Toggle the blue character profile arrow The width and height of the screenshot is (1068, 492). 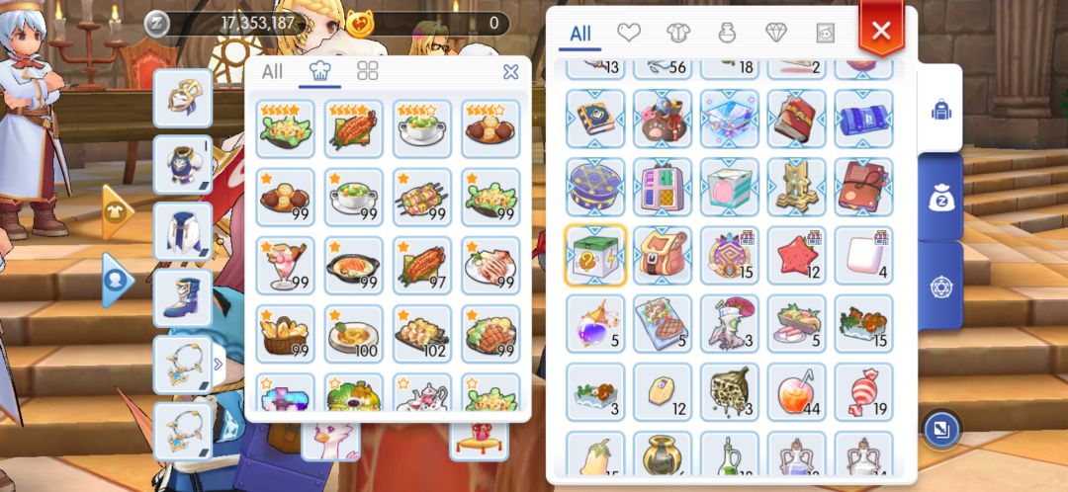[117, 281]
